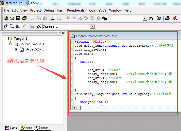
Task: Click the led_dr=0; code line
Action: [x=96, y=78]
